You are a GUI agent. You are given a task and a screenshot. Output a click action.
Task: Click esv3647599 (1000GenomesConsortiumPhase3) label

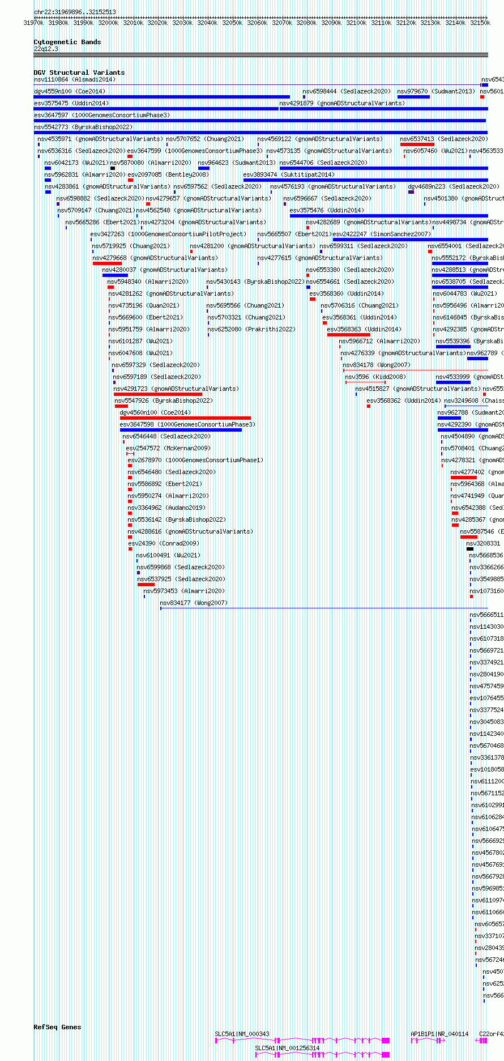[x=195, y=151]
